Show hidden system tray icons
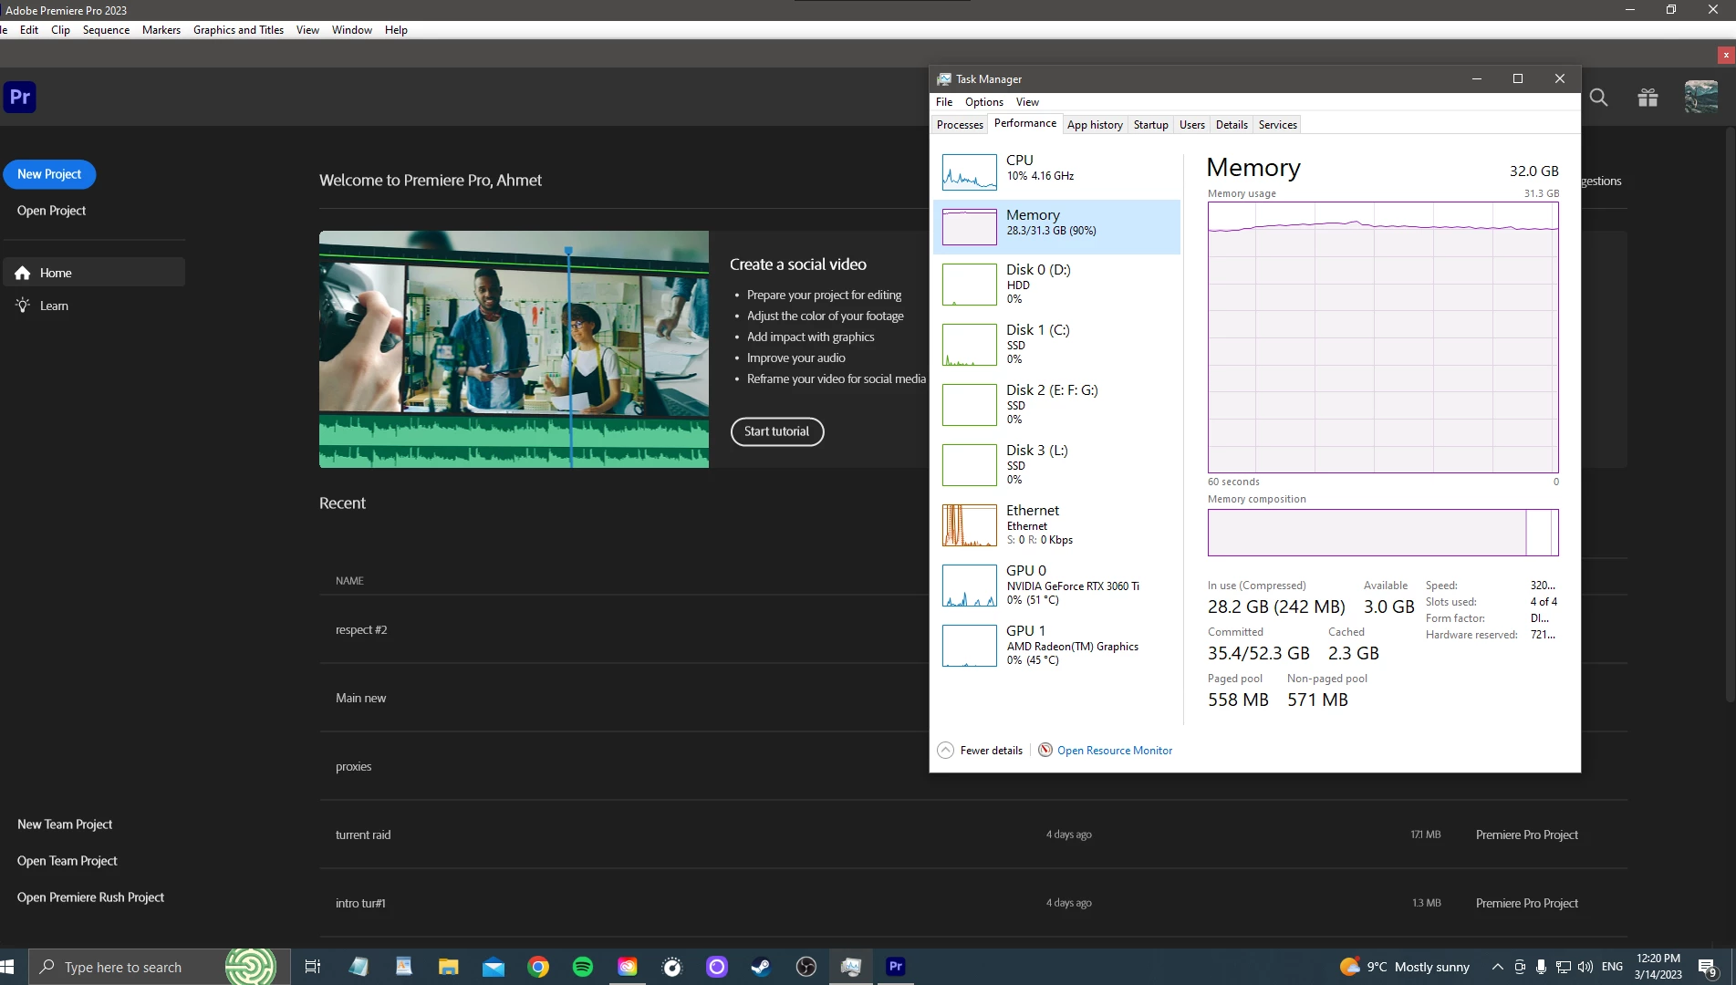 1497,967
